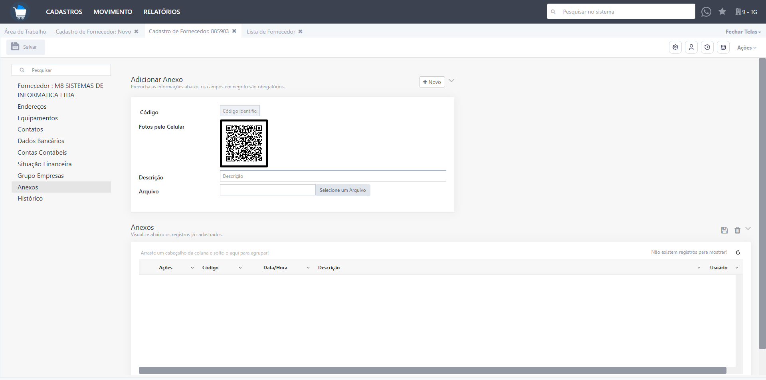766x380 pixels.
Task: Open Fornecedor M8 SISTEMAS sidebar item
Action: [60, 90]
